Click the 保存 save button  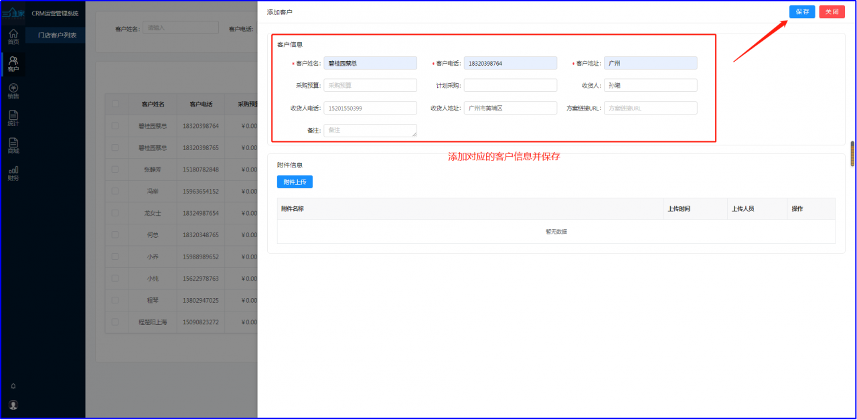[x=802, y=12]
